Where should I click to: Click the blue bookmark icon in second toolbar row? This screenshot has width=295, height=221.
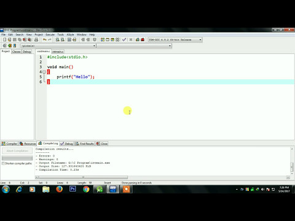click(15, 45)
